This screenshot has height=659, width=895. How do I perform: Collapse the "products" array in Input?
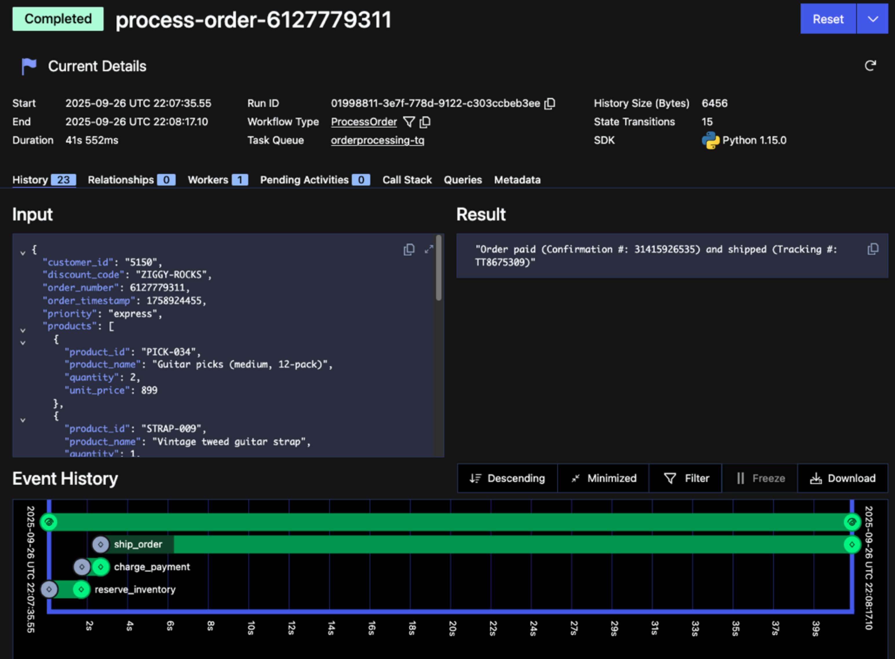pos(23,330)
